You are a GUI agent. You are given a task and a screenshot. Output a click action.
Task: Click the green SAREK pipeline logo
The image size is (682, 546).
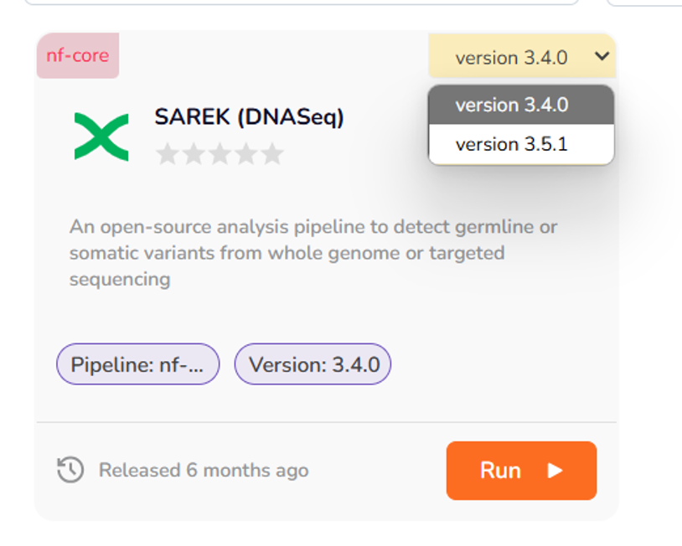[x=101, y=136]
